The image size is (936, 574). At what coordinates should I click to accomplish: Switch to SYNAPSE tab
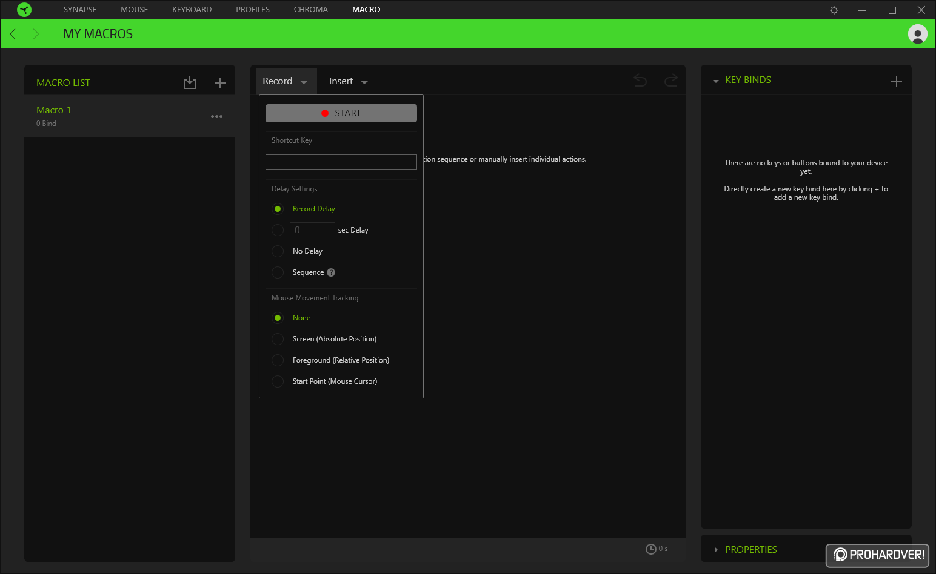[80, 10]
